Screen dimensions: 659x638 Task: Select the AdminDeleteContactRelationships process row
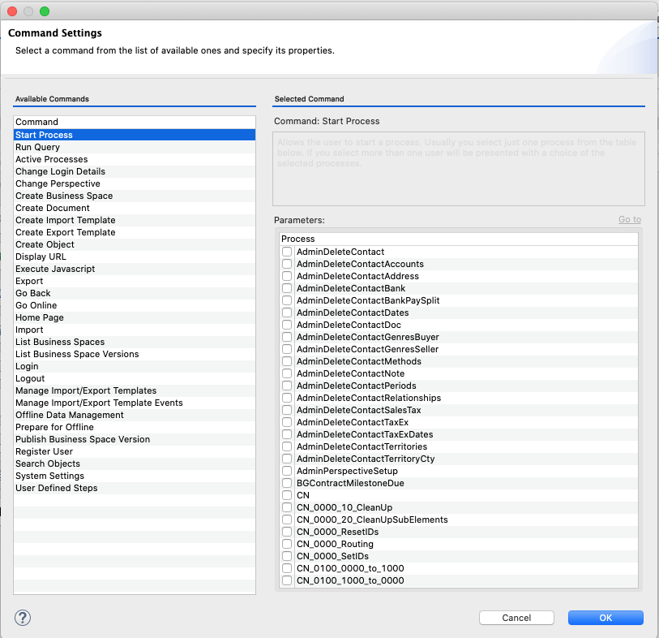[x=459, y=398]
